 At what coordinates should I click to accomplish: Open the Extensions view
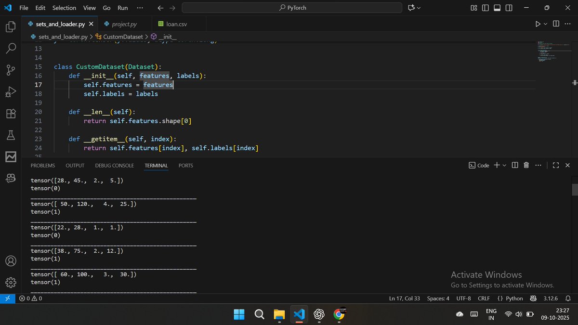(11, 113)
